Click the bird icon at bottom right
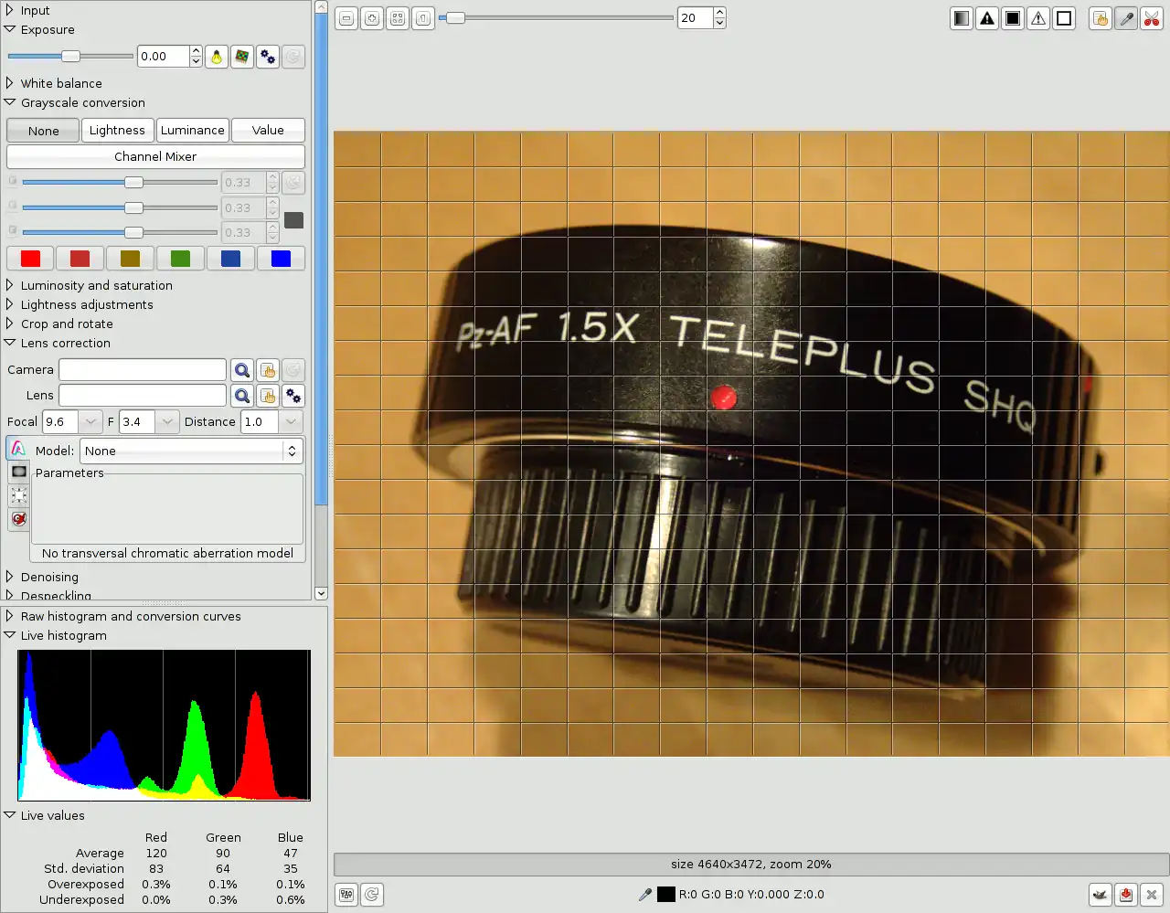The height and width of the screenshot is (913, 1170). tap(1101, 895)
